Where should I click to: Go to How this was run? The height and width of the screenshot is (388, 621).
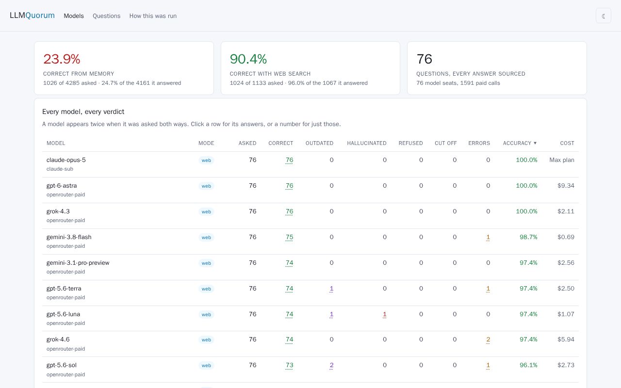153,16
